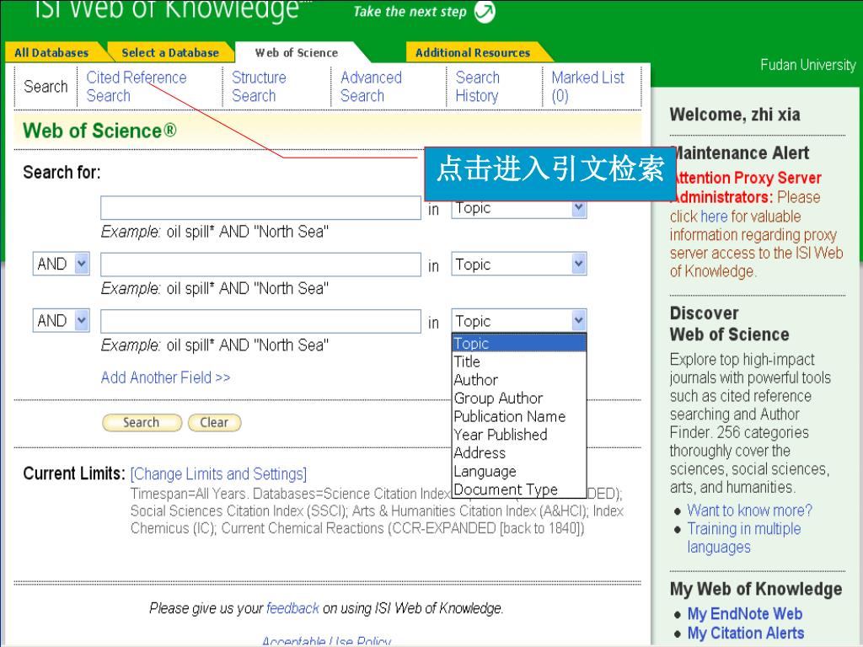Collapse the open third-row Topic dropdown arrow

coord(578,320)
